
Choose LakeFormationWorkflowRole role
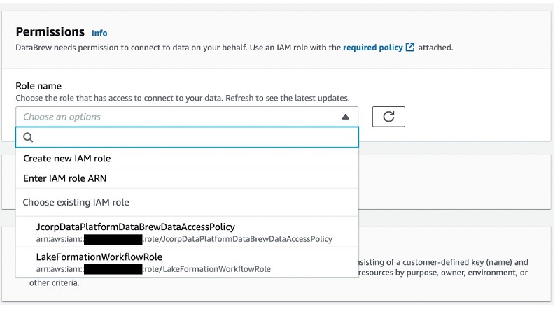pyautogui.click(x=187, y=262)
